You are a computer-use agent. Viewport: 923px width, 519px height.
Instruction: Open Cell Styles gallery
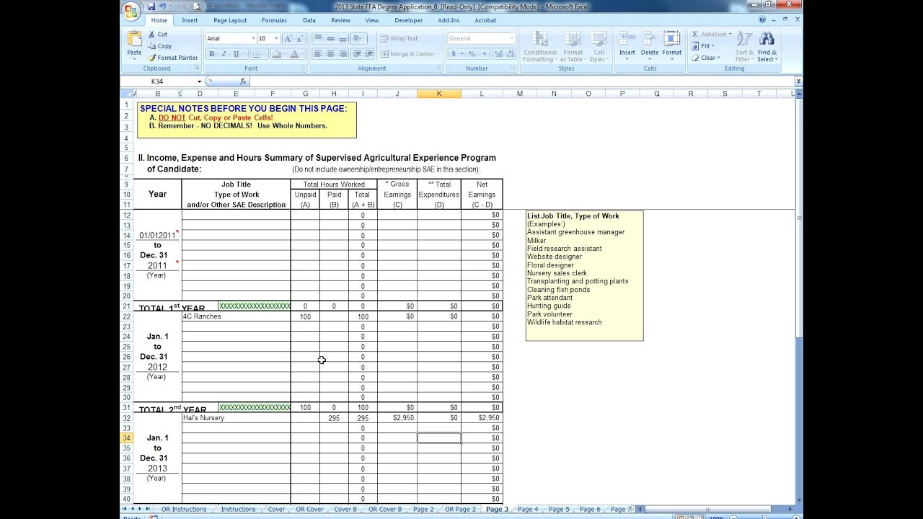point(599,46)
